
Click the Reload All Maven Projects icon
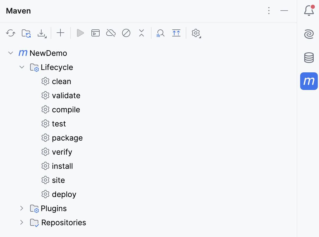tap(11, 33)
